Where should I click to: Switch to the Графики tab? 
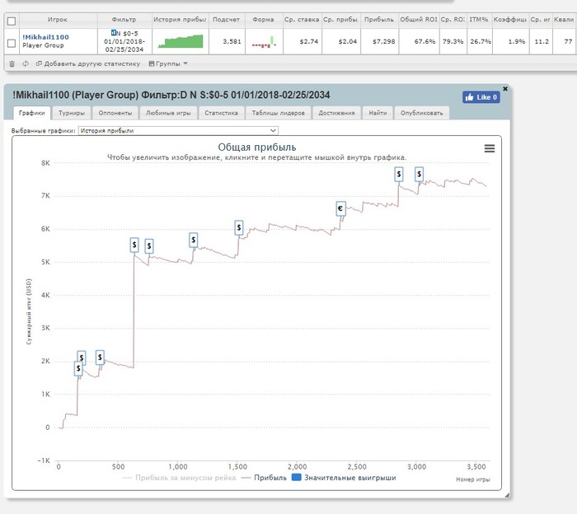point(32,113)
